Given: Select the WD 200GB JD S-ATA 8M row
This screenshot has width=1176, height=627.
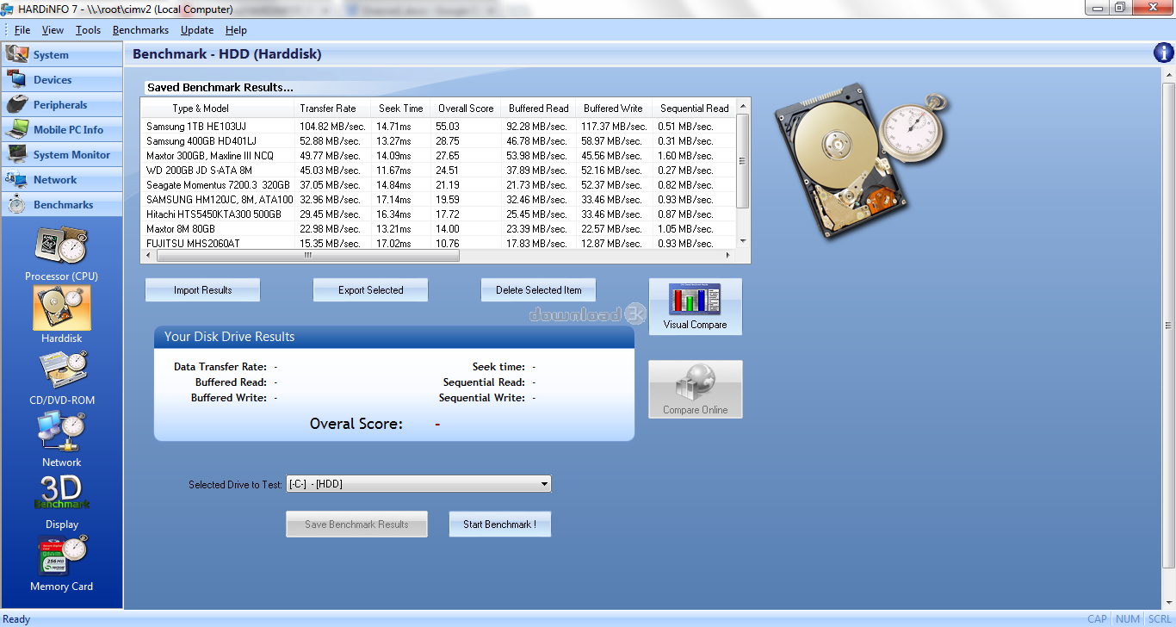Looking at the screenshot, I should (x=438, y=171).
